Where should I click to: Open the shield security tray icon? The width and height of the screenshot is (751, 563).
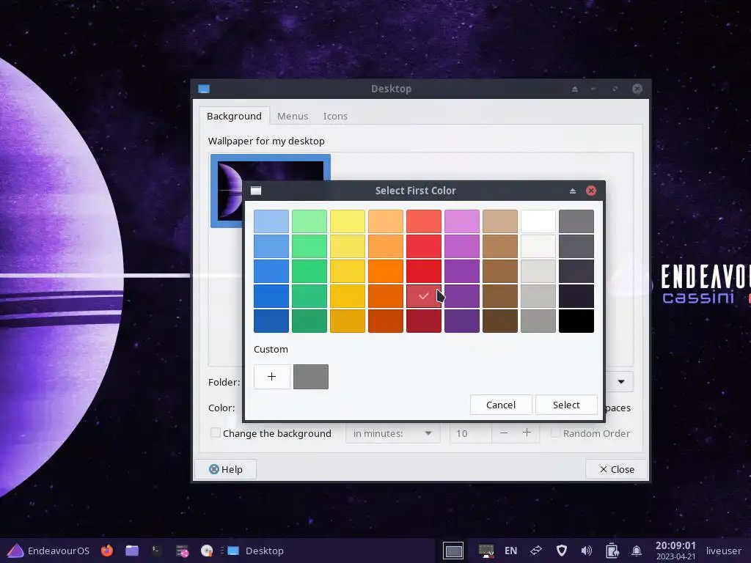[x=561, y=551]
